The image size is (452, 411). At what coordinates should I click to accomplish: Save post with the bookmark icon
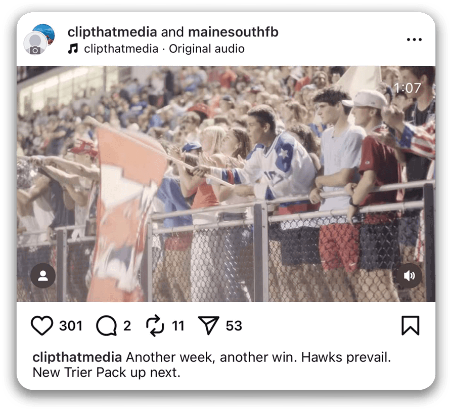410,325
